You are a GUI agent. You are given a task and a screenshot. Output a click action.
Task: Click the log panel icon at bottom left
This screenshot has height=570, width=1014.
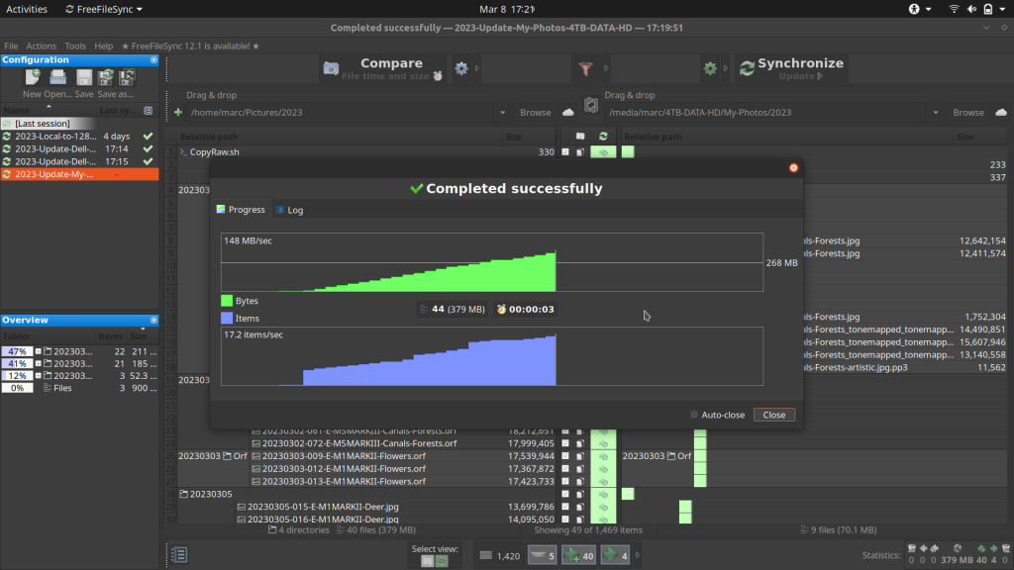tap(179, 554)
